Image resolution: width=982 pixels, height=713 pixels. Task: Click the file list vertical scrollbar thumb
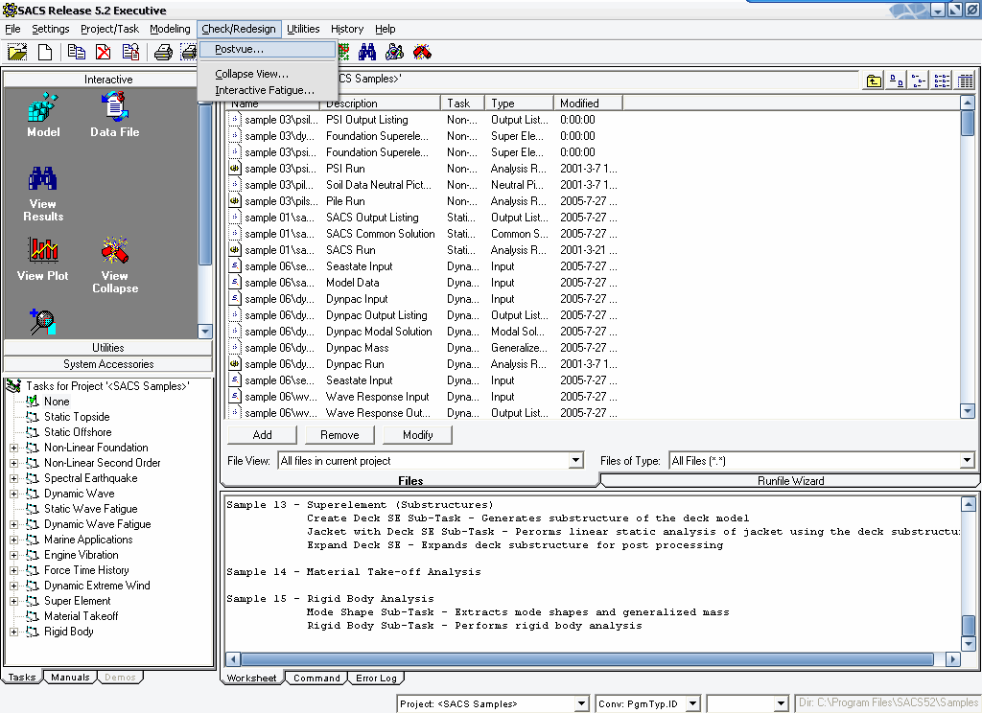967,124
